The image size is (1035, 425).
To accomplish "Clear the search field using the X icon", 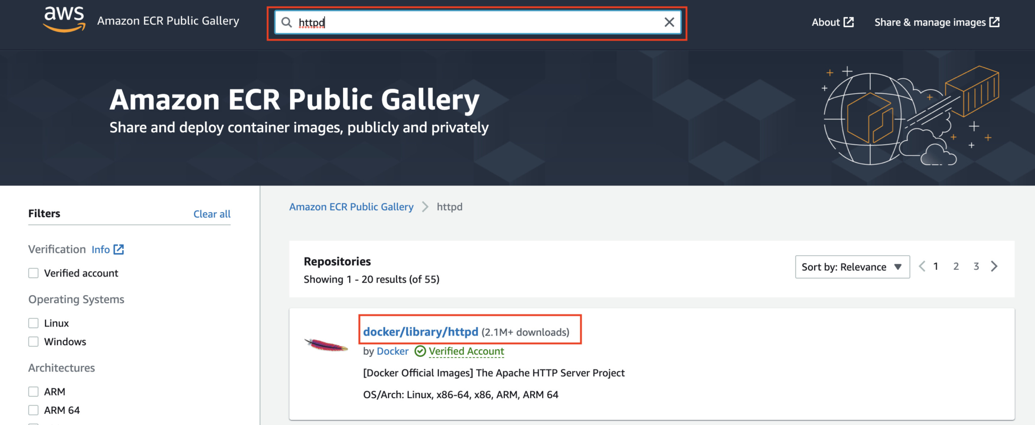I will (669, 22).
